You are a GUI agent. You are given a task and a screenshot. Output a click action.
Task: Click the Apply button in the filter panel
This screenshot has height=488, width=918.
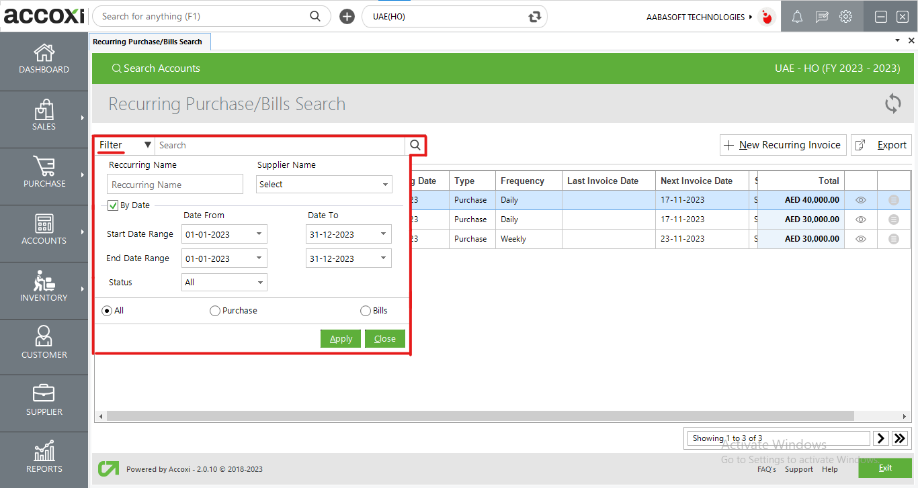click(341, 338)
